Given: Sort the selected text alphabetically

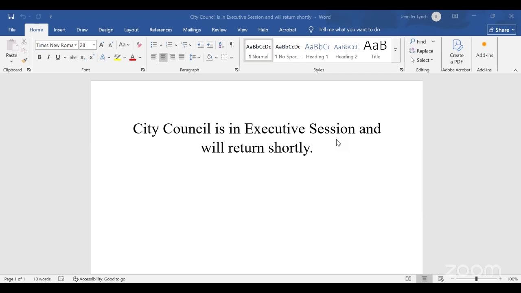Looking at the screenshot, I should (221, 45).
